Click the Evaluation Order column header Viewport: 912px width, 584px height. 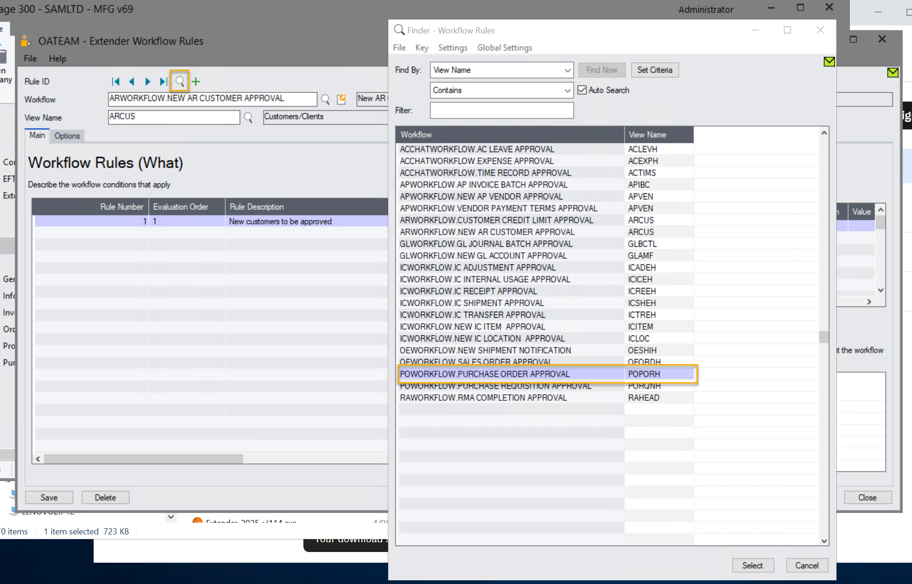point(186,206)
